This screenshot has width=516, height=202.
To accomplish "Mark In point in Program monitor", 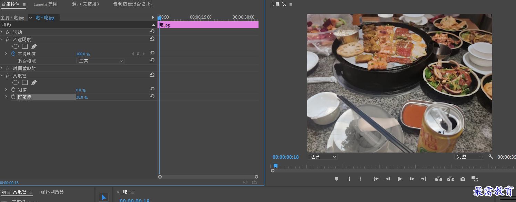I will click(349, 179).
